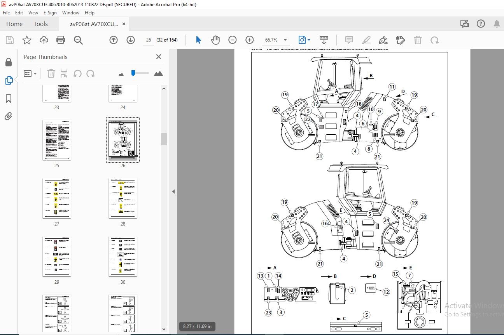This screenshot has height=335, width=504.
Task: Switch to the Home tab
Action: [14, 24]
